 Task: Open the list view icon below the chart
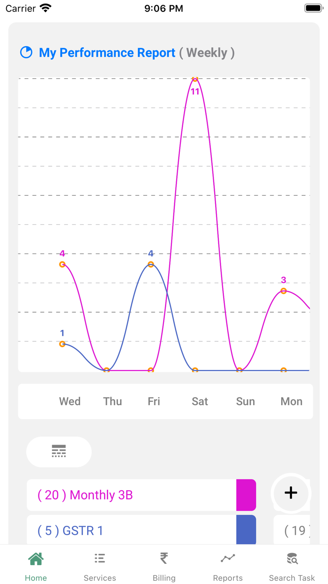[x=59, y=452]
